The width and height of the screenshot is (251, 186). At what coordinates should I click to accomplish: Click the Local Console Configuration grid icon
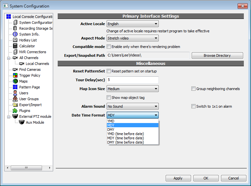9,17
